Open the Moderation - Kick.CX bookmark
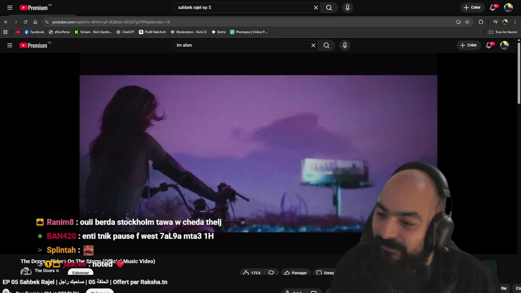This screenshot has height=293, width=521. pyautogui.click(x=188, y=32)
